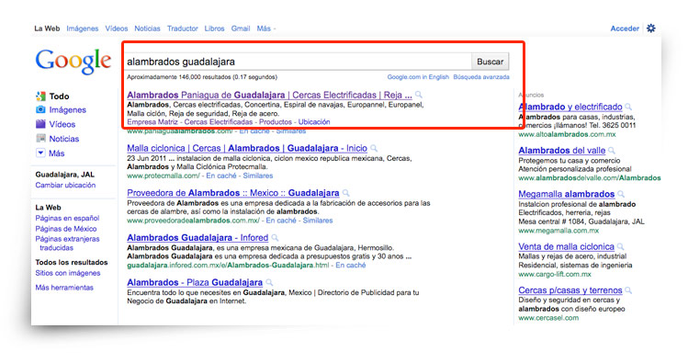Select Imágenes text in left sidebar
The width and height of the screenshot is (688, 363).
tap(68, 109)
